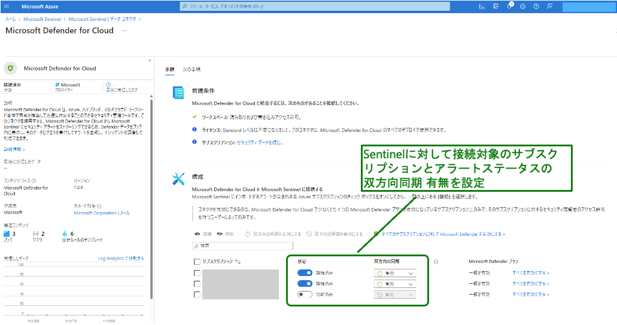Viewport: 617px width, 325px height.
Task: Open Microsoft Corporation | メール support link
Action: tap(102, 213)
